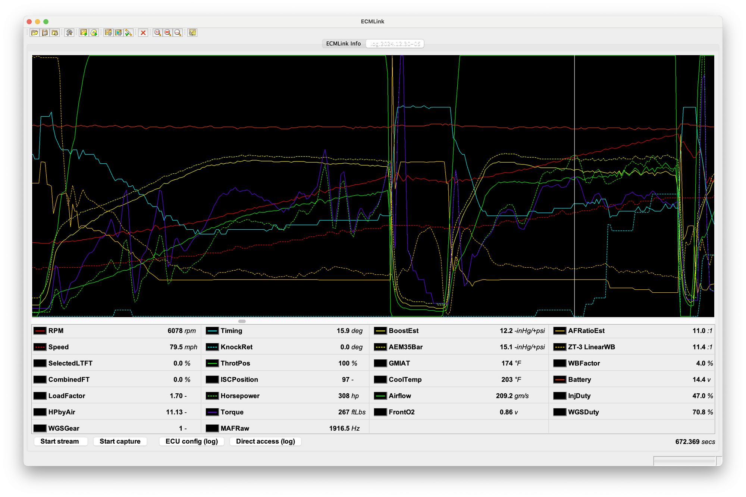Open the table wrench editor icon
Image resolution: width=746 pixels, height=497 pixels.
(x=192, y=33)
